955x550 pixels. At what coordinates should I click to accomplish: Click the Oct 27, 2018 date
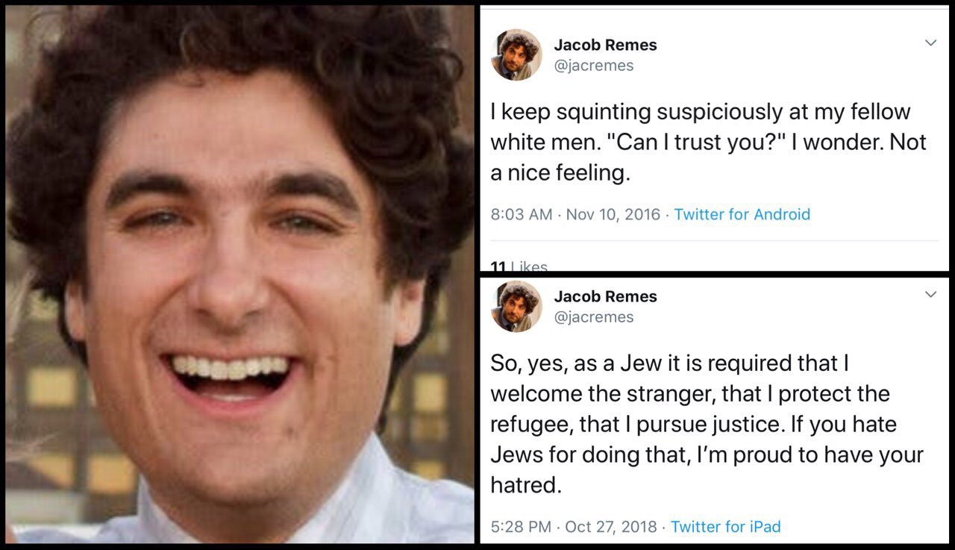pos(611,527)
